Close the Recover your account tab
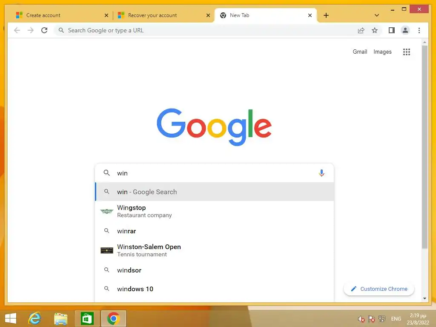436x327 pixels. coord(208,15)
